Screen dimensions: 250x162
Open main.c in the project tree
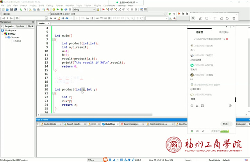(x=18, y=41)
